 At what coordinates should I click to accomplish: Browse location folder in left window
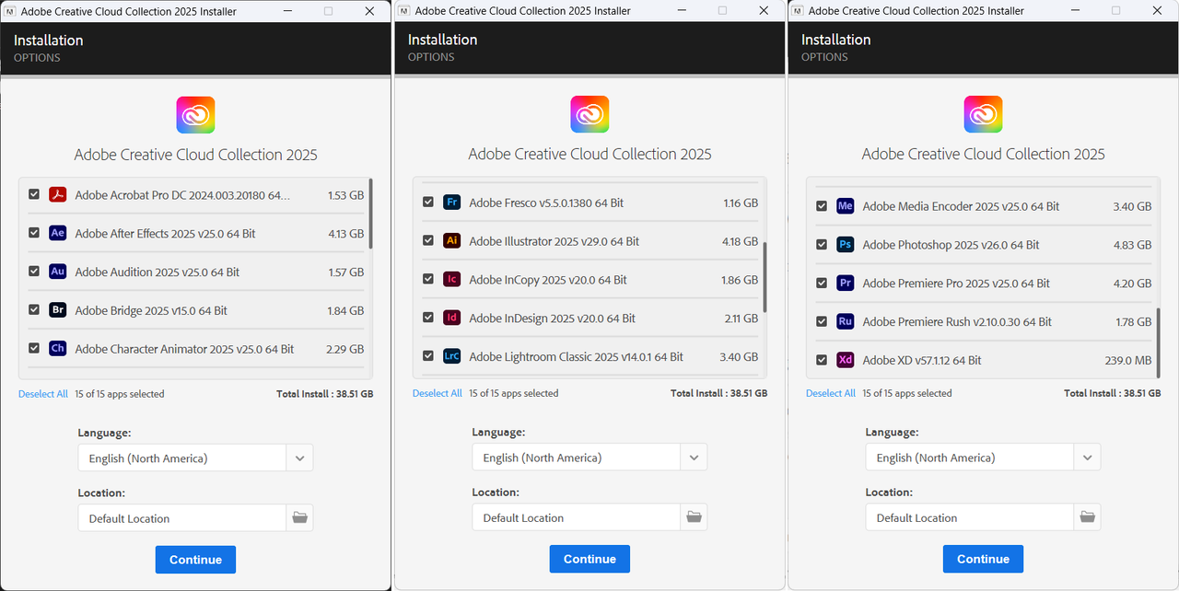pos(299,518)
